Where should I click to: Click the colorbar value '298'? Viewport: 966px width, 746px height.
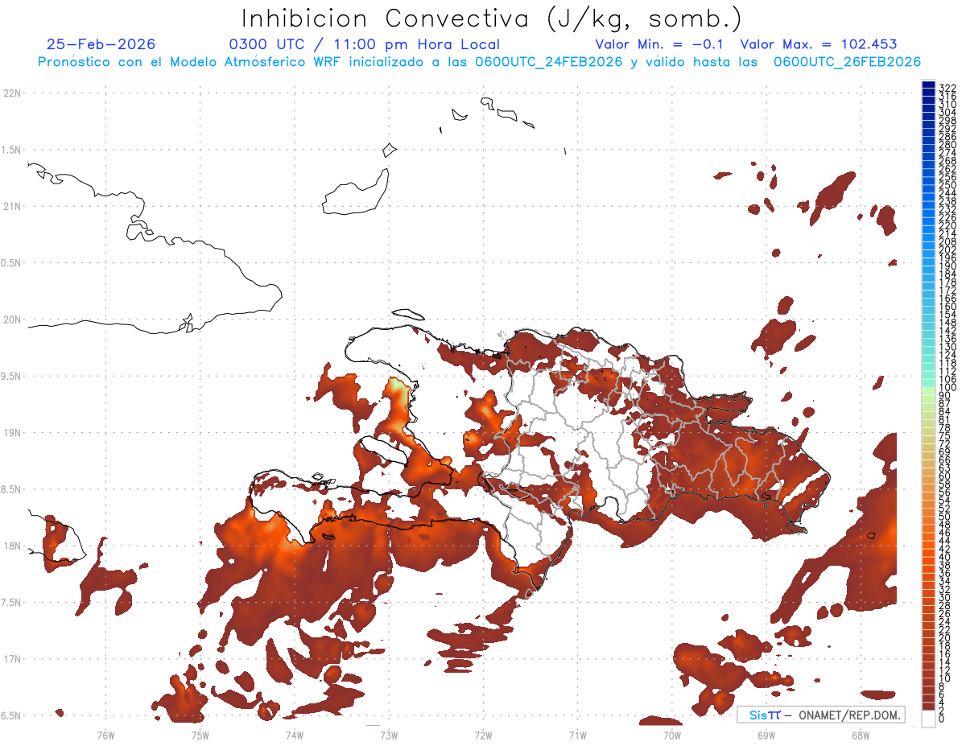pyautogui.click(x=947, y=120)
